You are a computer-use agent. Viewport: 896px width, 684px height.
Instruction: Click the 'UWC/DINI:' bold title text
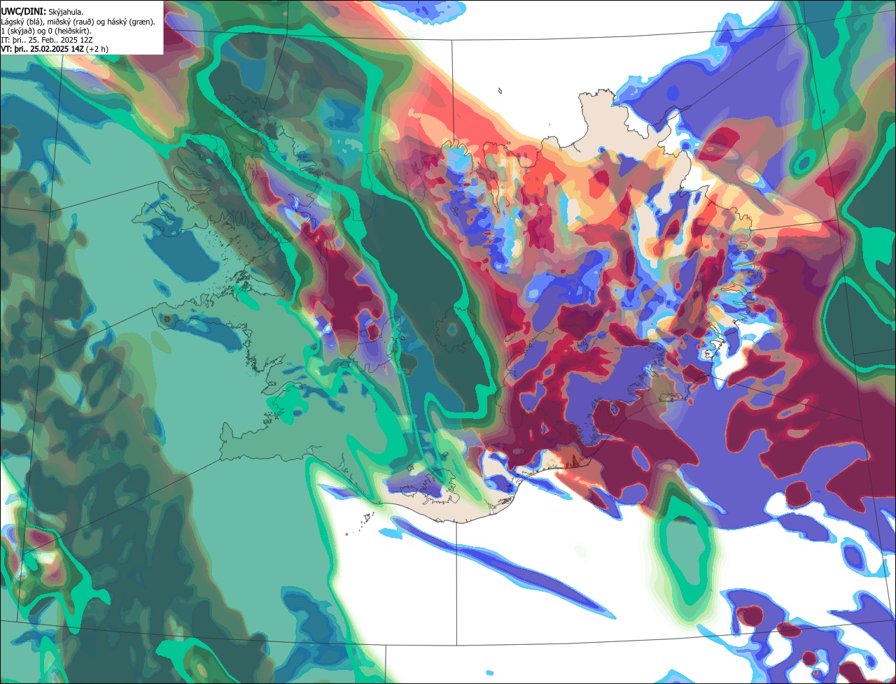24,12
